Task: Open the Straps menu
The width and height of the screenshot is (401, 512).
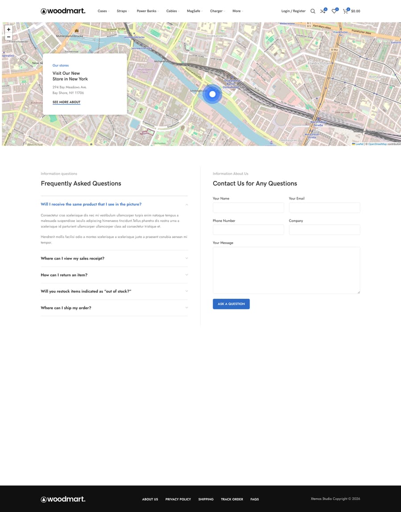Action: tap(123, 11)
